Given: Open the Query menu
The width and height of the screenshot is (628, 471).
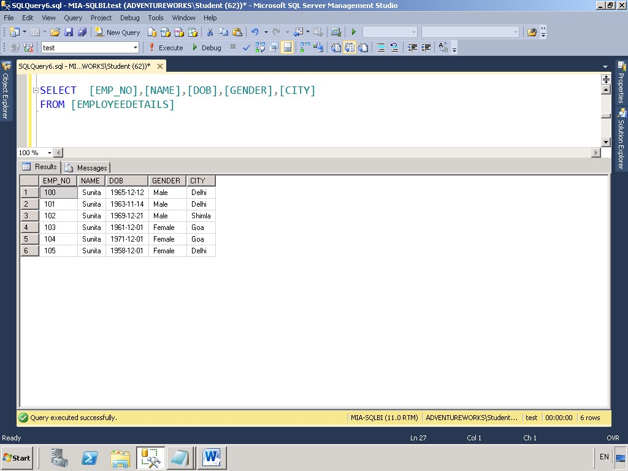Looking at the screenshot, I should coord(73,18).
